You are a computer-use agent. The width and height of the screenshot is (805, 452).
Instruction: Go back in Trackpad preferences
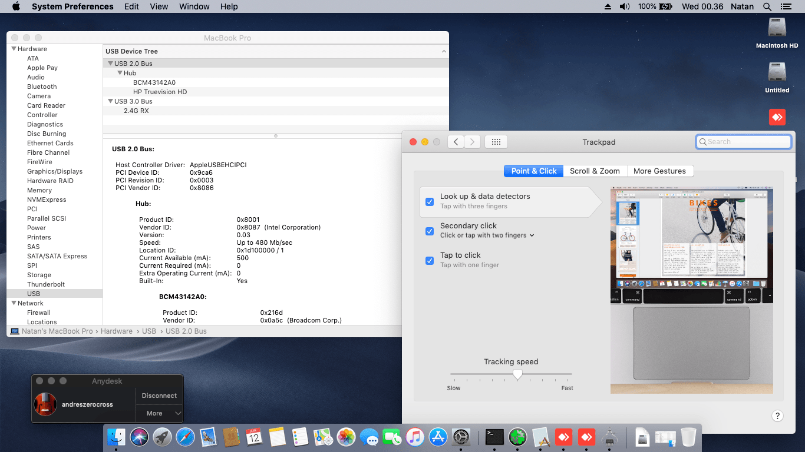456,142
